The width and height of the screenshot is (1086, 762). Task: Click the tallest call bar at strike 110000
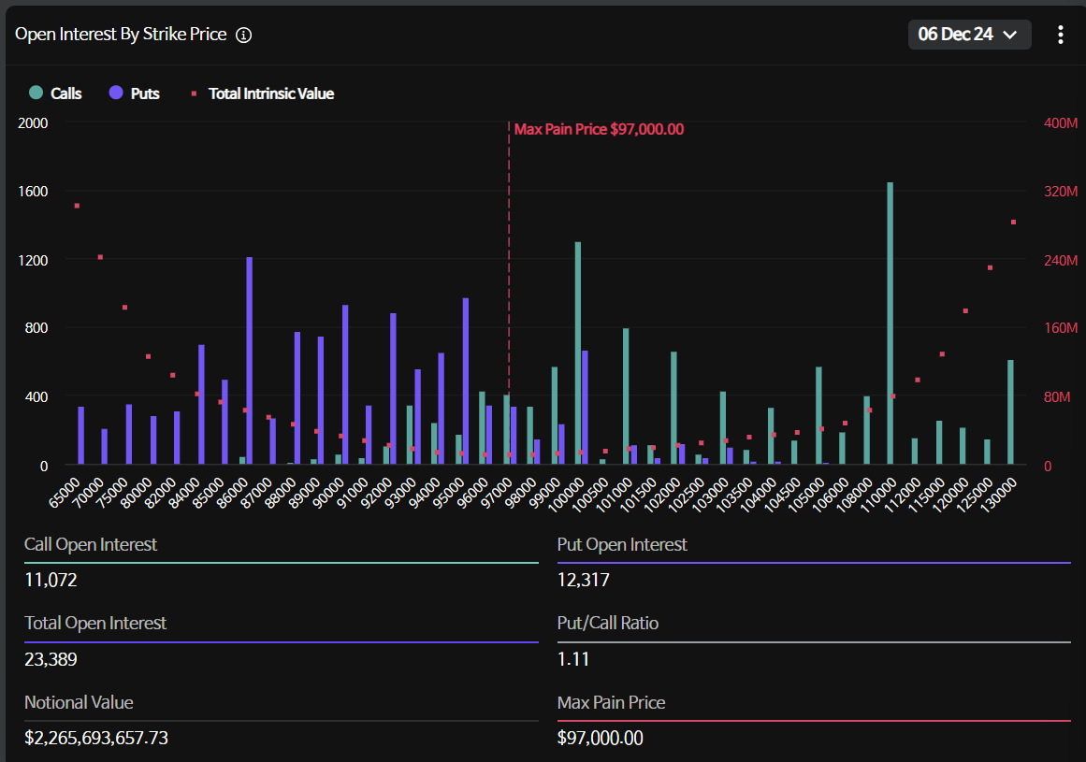tap(890, 323)
